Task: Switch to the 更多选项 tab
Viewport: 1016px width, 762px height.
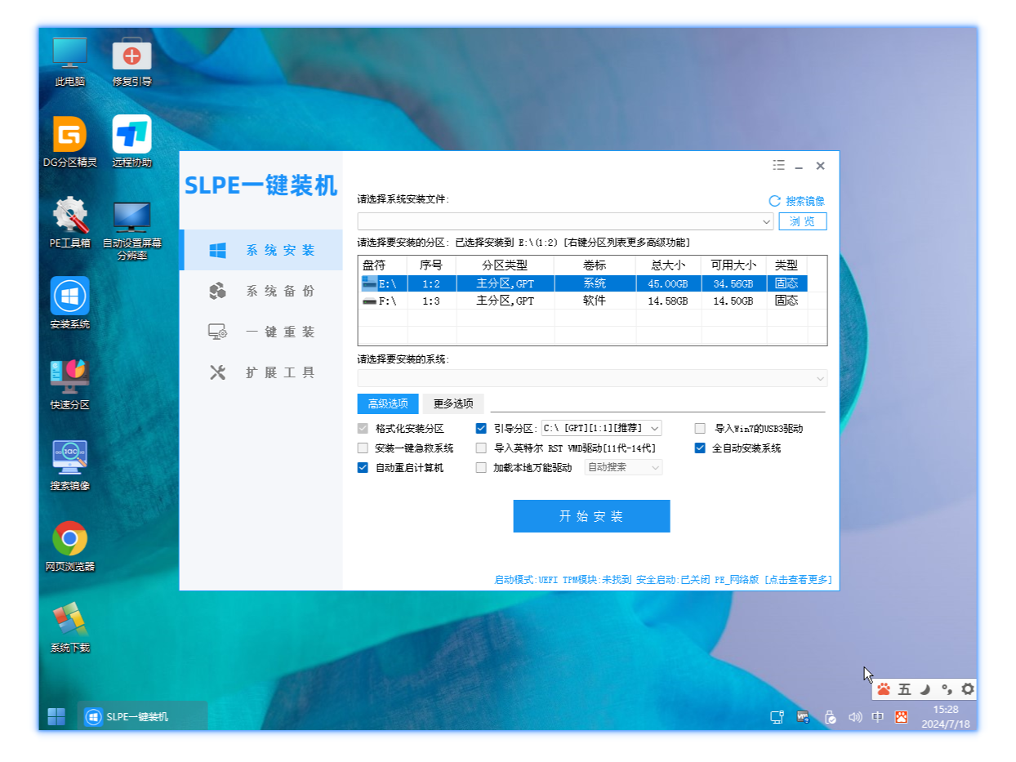Action: (452, 403)
